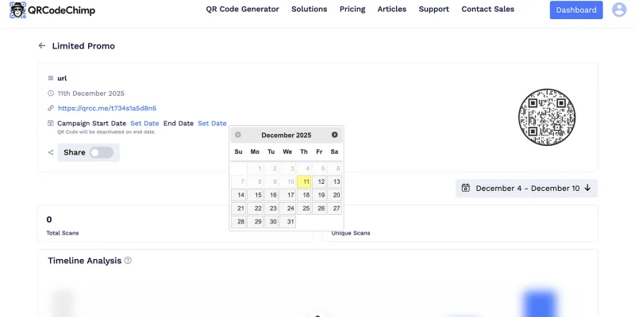Screen dimensions: 635x317
Task: Choose December 22 in the calendar
Action: point(255,208)
